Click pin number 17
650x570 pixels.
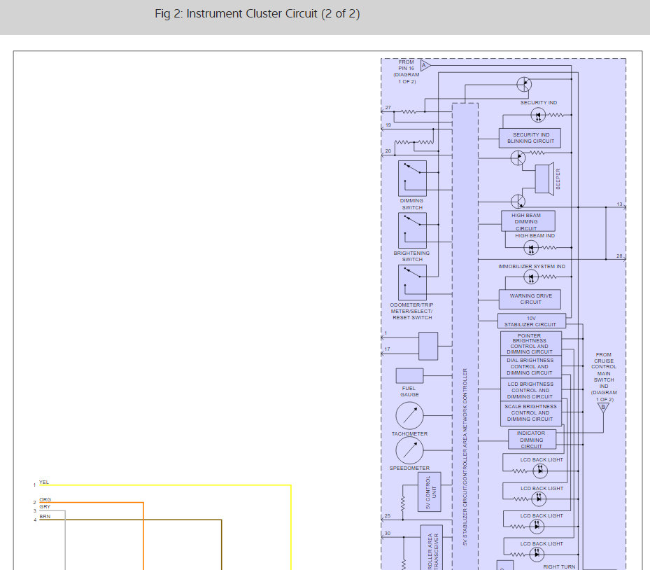coord(387,349)
